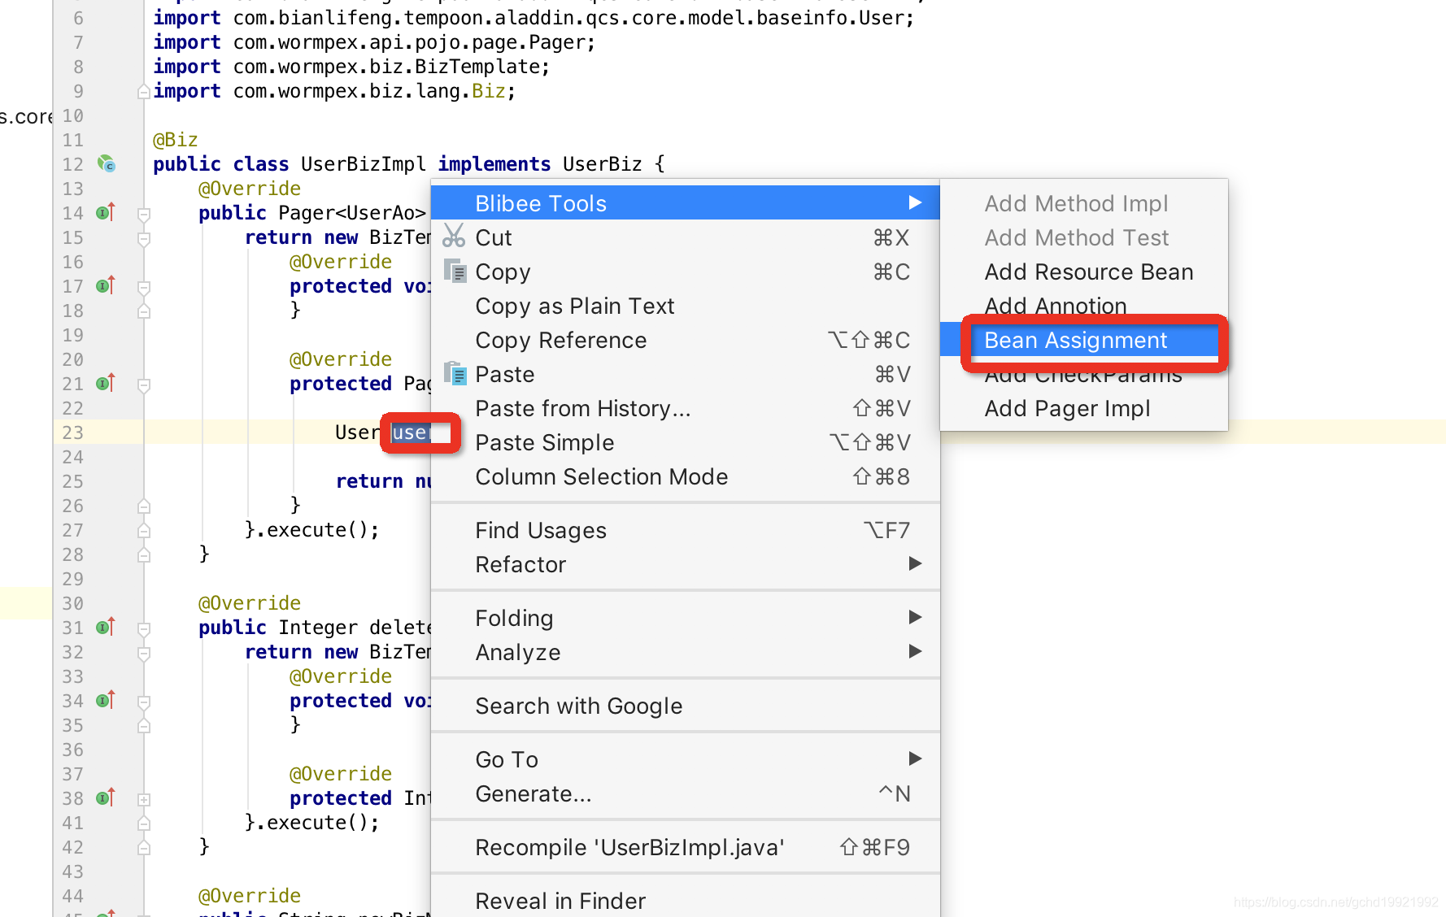The height and width of the screenshot is (917, 1446).
Task: Click the BizTemplate import on line 8
Action: 351,67
